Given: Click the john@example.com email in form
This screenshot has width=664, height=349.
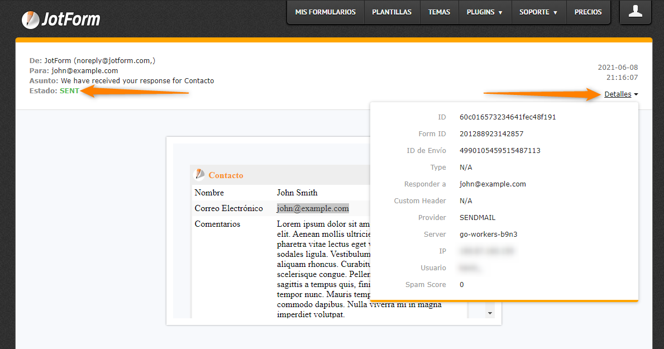Looking at the screenshot, I should click(313, 208).
